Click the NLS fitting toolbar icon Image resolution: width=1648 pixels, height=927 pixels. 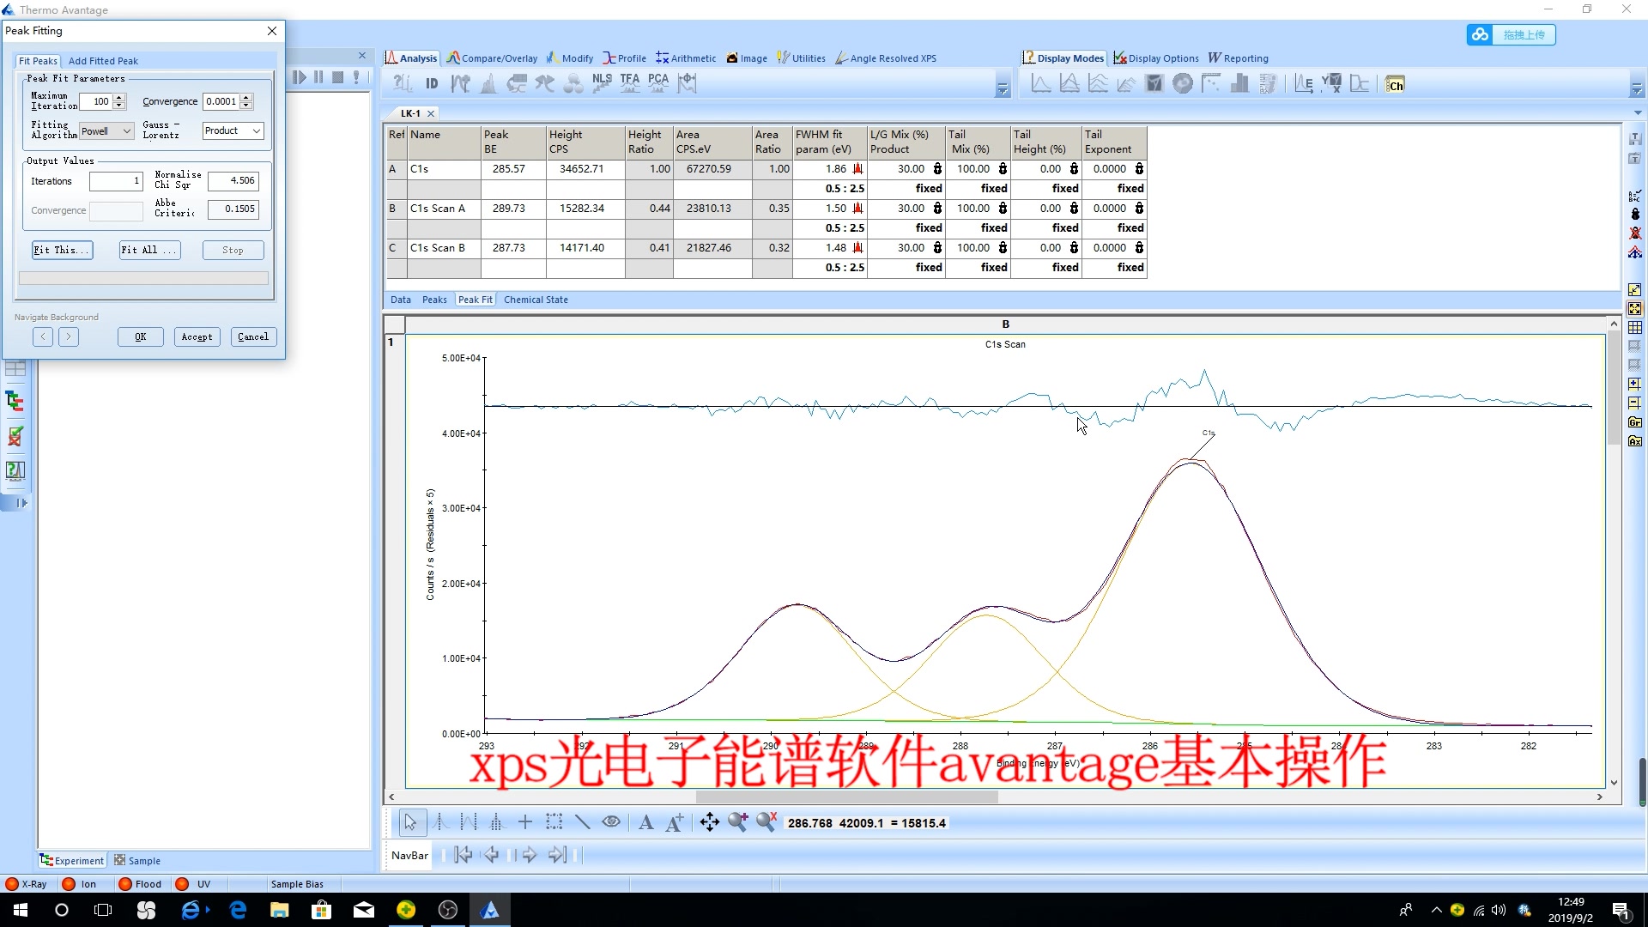tap(602, 83)
